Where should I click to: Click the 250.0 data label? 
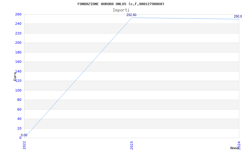[x=238, y=17]
